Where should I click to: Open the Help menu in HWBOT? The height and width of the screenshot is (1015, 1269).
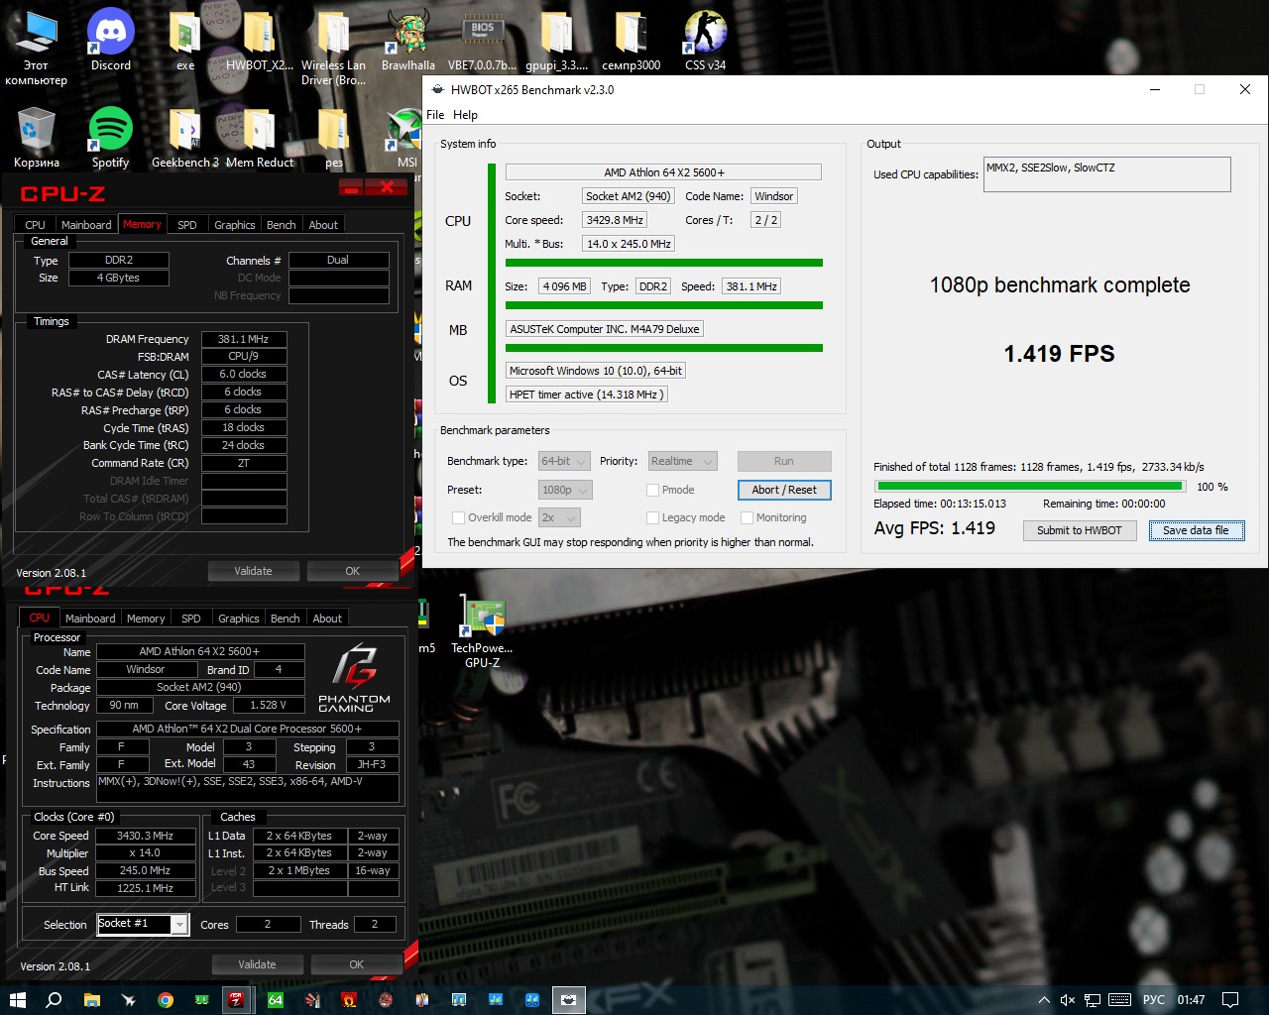(x=465, y=115)
